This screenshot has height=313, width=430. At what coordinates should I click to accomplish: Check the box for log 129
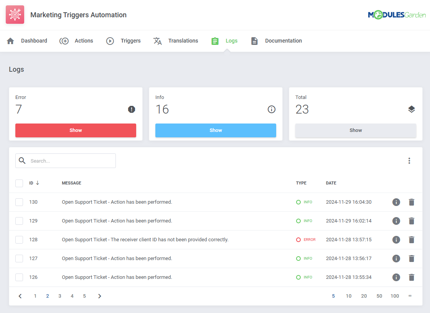19,221
